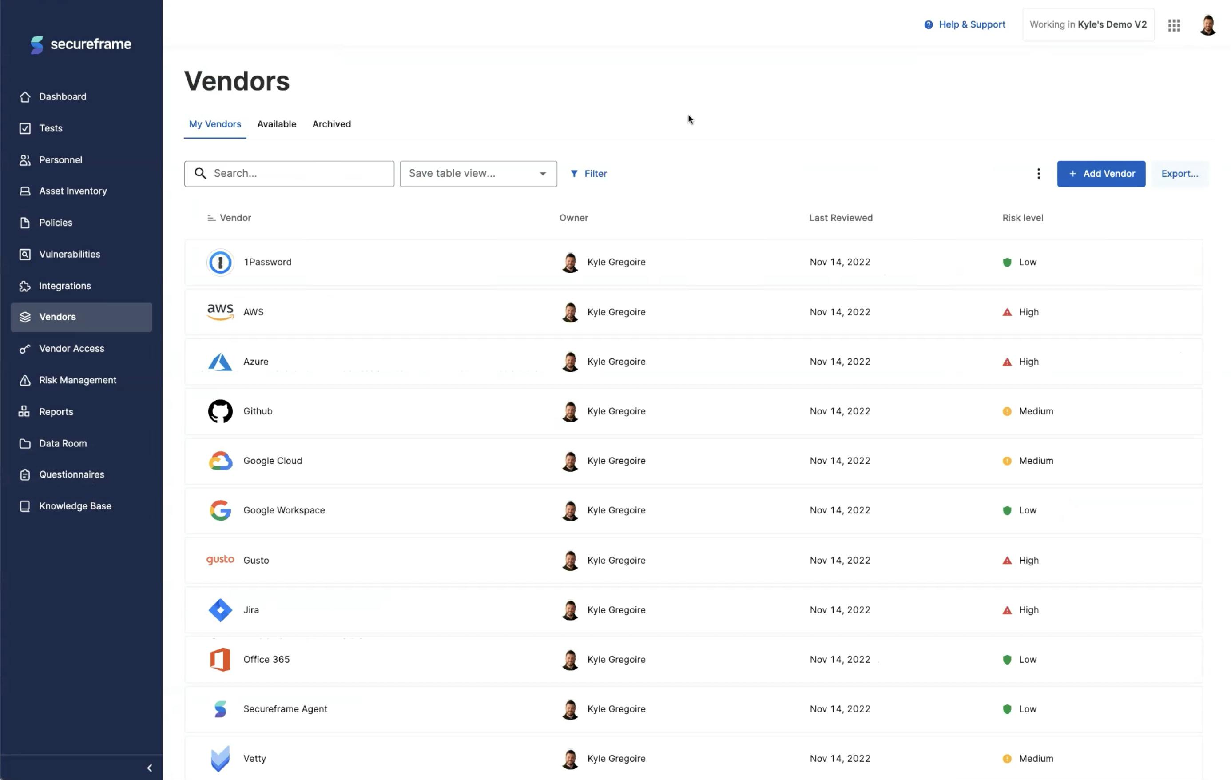Click the Google Workspace logo icon

click(220, 510)
